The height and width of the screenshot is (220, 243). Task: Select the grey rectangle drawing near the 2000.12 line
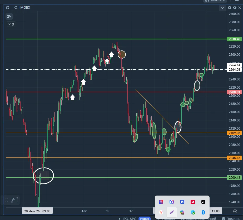point(44,176)
